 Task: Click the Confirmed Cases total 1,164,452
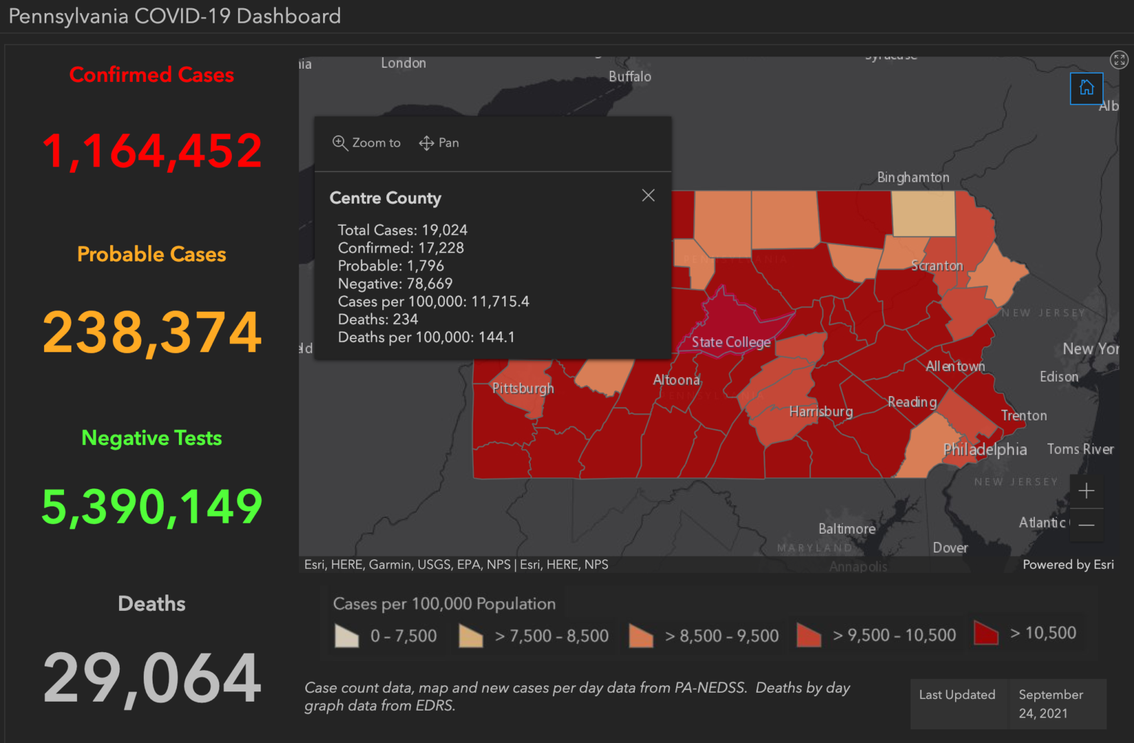tap(151, 150)
